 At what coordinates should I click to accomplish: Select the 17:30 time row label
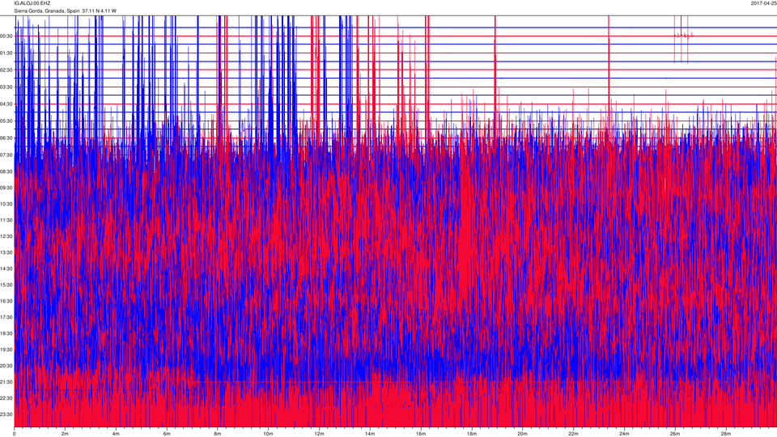(x=6, y=317)
